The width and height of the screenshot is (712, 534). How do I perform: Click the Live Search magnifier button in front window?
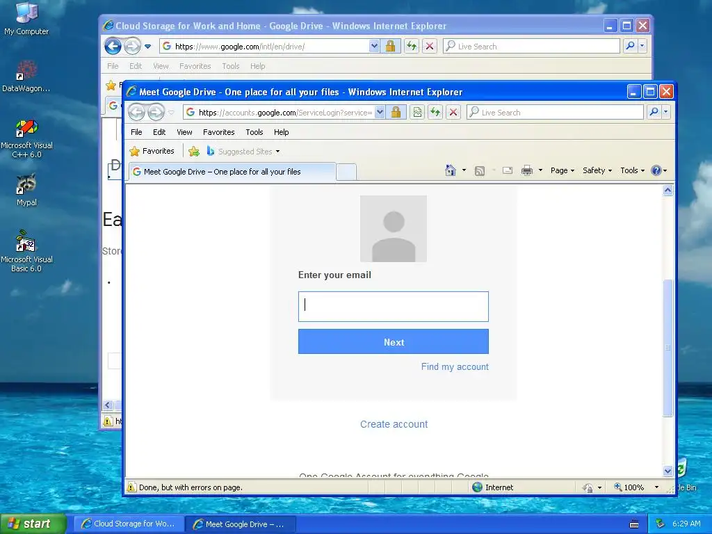[654, 112]
